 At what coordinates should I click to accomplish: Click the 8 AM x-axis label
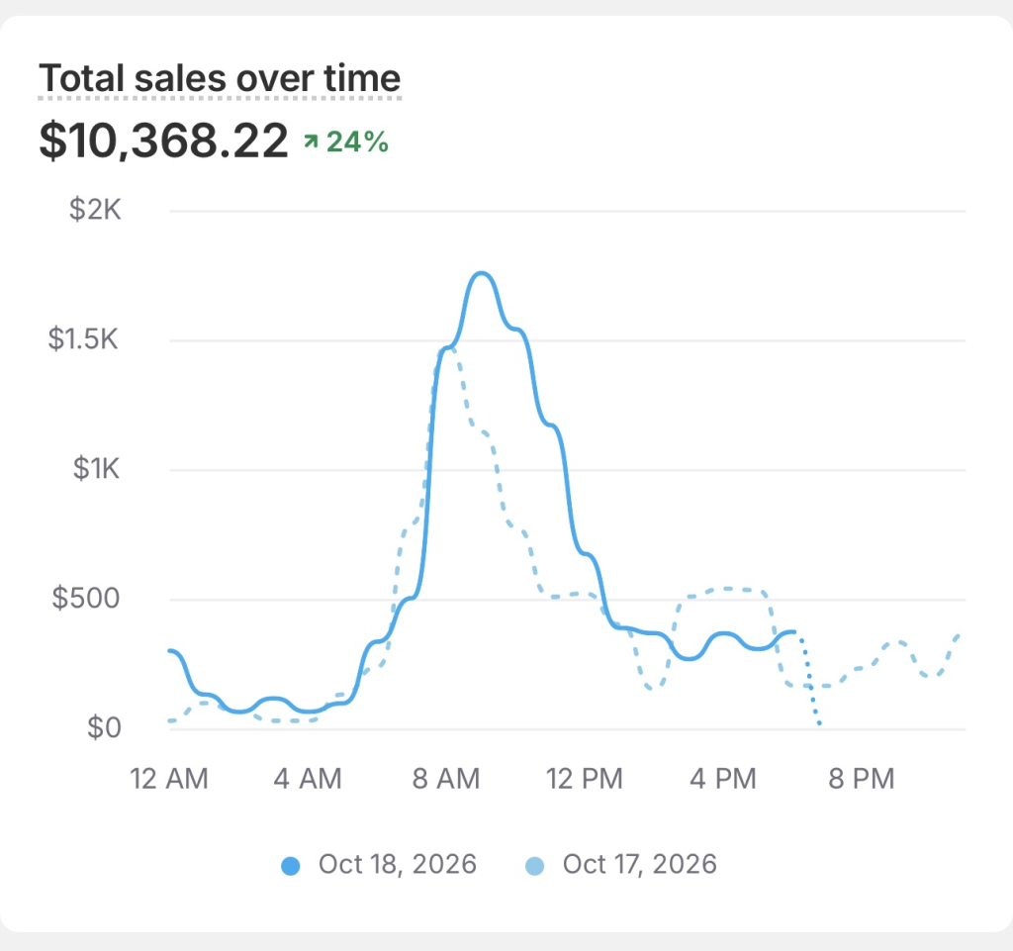pyautogui.click(x=446, y=779)
